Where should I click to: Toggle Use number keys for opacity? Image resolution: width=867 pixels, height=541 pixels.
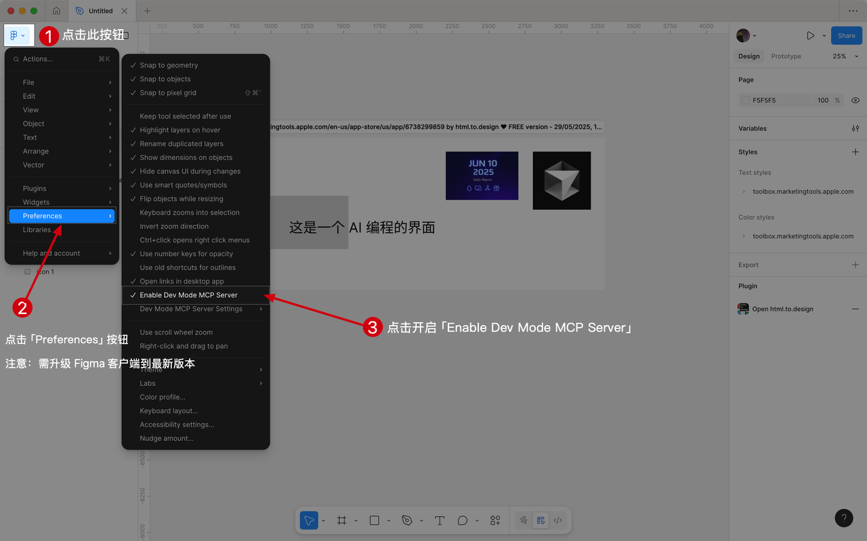pos(196,254)
